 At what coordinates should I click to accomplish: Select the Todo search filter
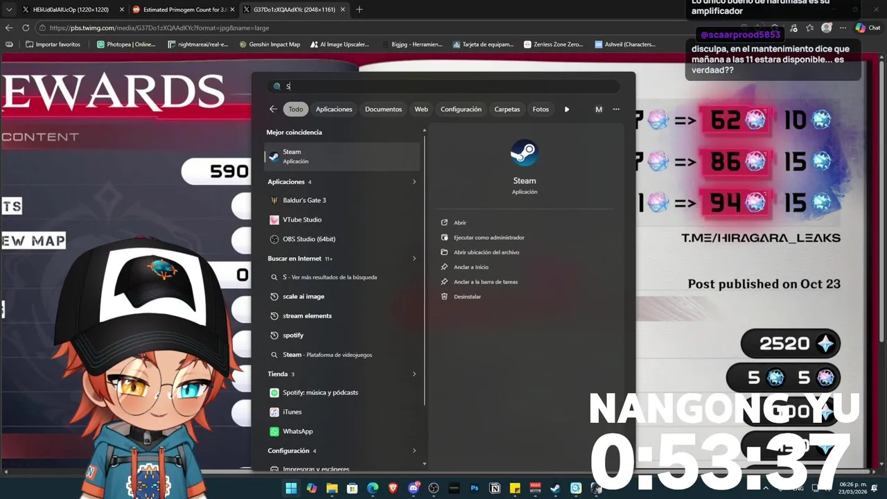pyautogui.click(x=296, y=109)
